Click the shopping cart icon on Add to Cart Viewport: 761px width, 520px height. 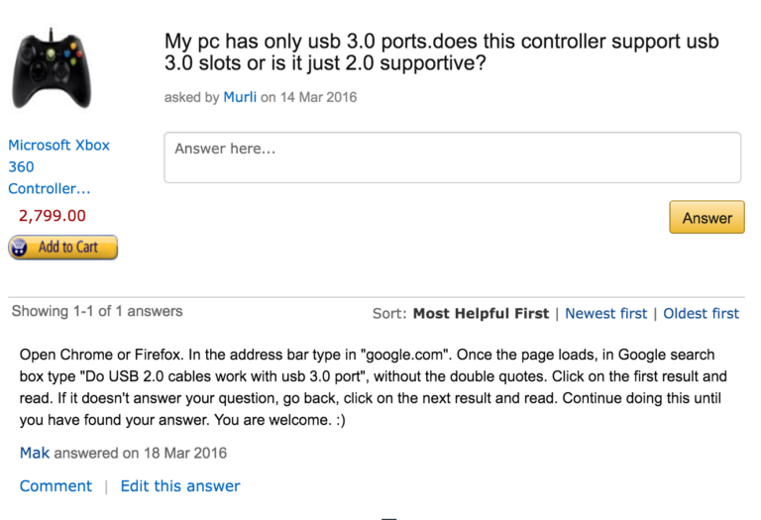tap(20, 247)
